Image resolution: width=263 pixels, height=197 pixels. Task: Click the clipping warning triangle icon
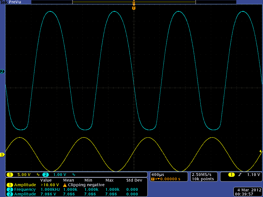pyautogui.click(x=65, y=185)
